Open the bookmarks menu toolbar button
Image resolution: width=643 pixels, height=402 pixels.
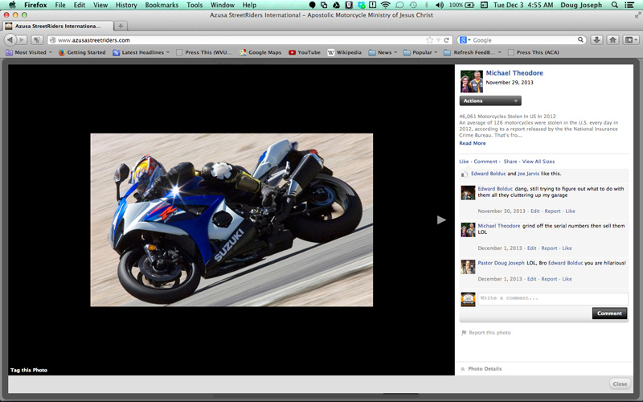(631, 39)
